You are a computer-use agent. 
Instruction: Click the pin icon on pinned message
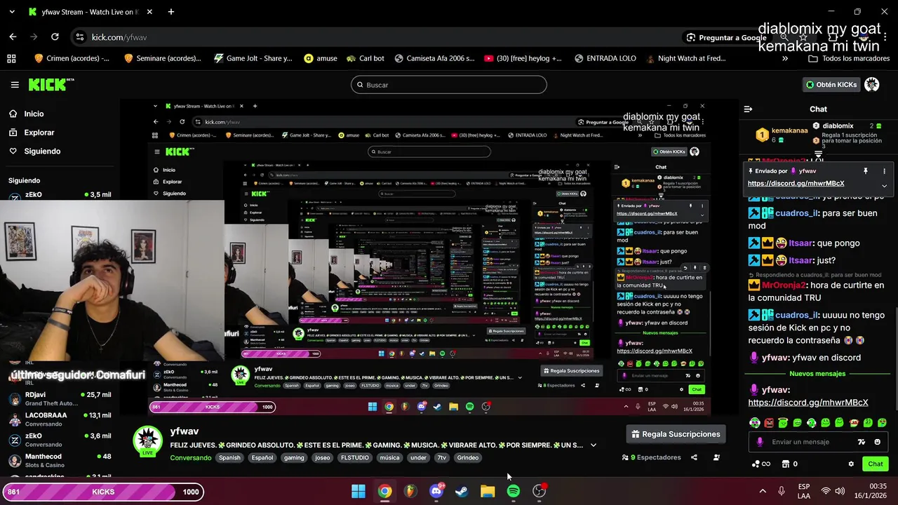(x=866, y=171)
